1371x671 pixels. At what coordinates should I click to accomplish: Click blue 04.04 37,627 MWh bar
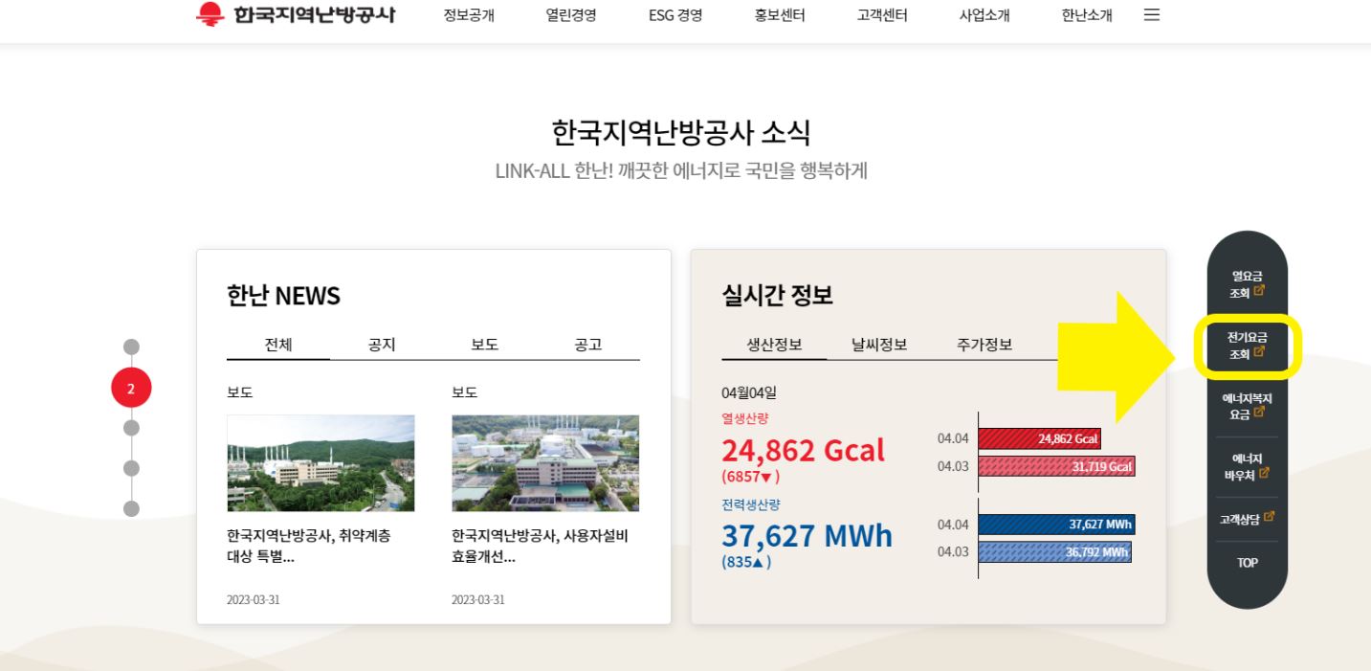1056,525
